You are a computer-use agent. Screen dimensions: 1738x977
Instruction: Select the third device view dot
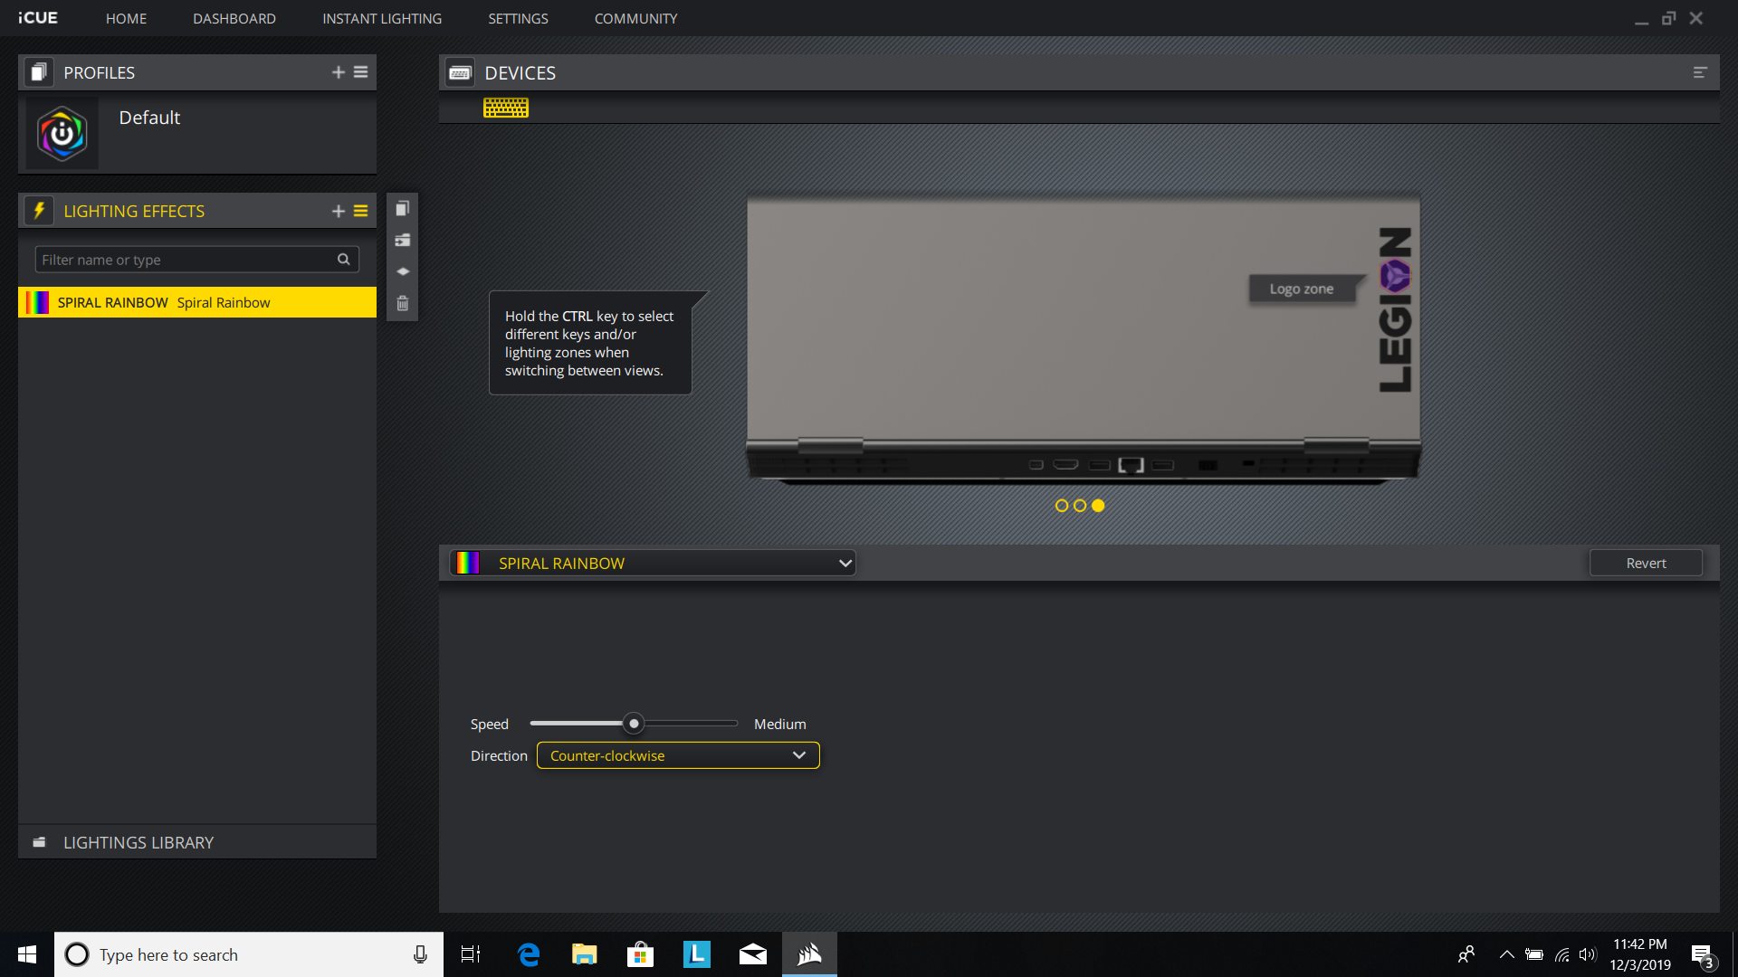(x=1098, y=506)
